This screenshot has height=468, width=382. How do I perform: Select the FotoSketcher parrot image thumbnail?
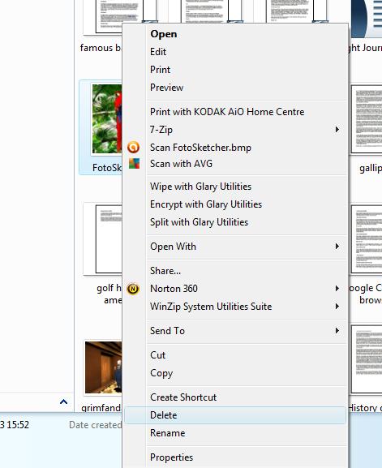click(x=107, y=118)
